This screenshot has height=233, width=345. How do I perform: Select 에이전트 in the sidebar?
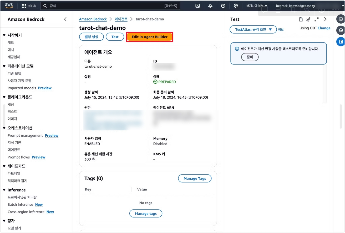(x=14, y=150)
